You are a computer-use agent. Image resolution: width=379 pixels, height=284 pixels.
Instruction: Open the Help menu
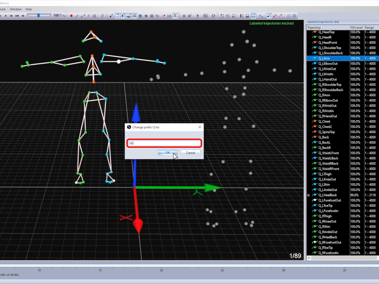[29, 9]
